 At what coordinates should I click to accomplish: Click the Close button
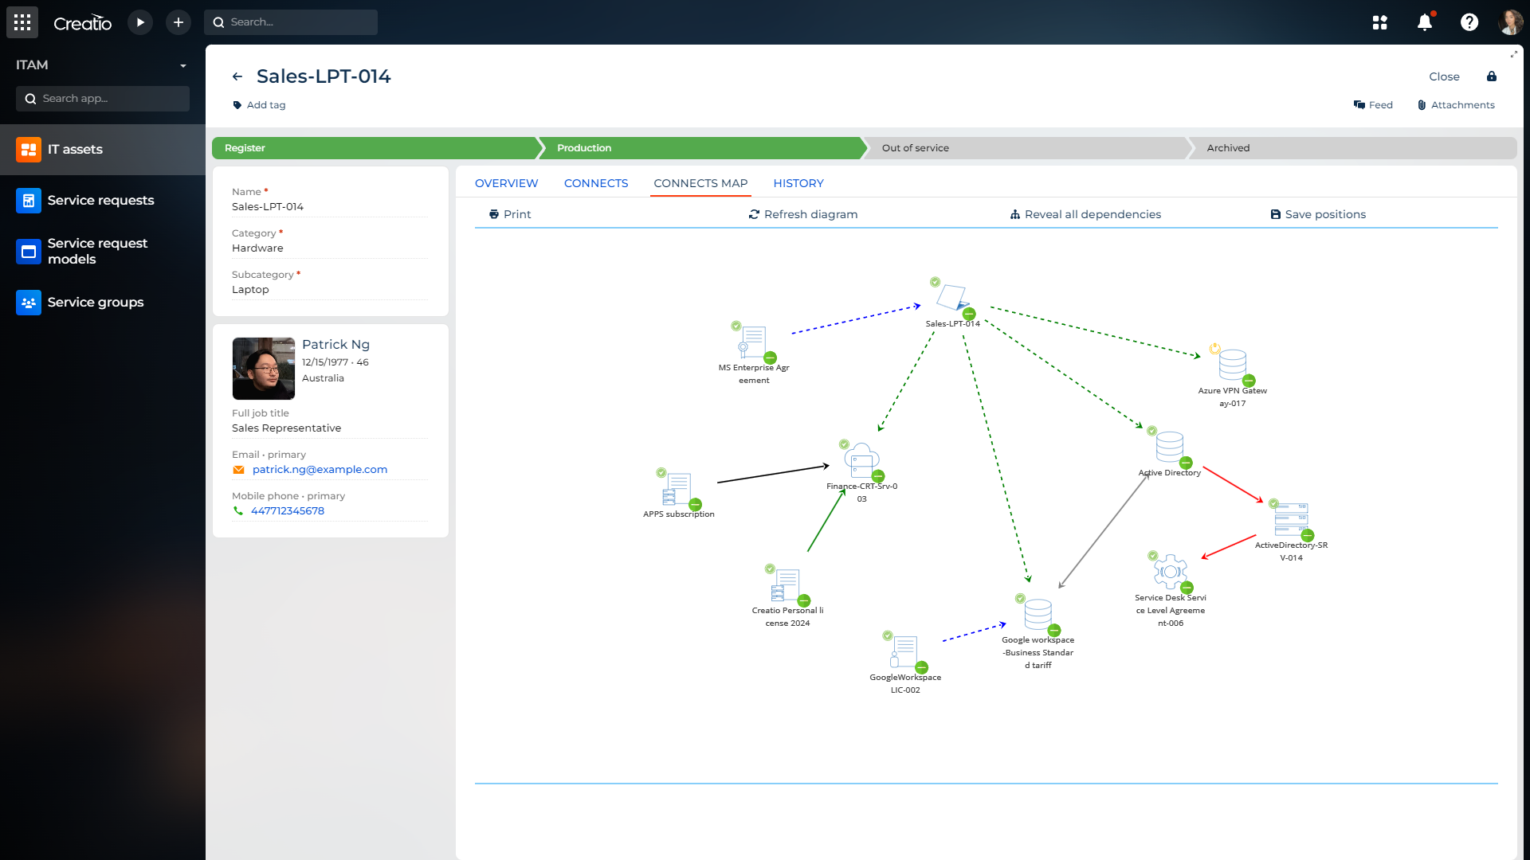point(1444,77)
